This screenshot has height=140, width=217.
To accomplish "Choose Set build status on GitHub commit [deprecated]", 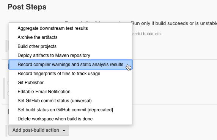I will point(71,110).
